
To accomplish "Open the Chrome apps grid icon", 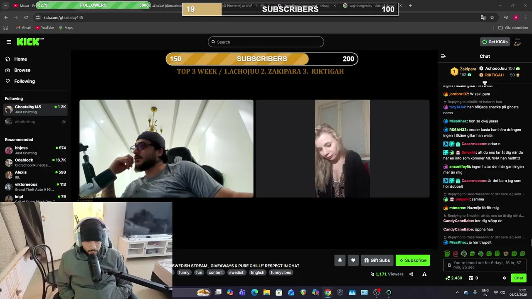I will pyautogui.click(x=5, y=28).
